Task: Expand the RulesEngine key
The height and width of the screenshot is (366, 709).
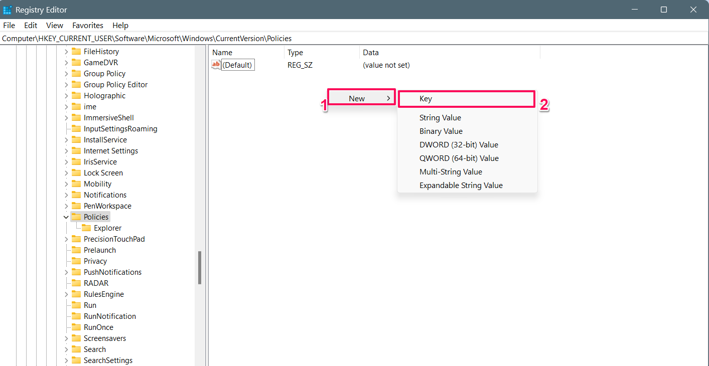Action: click(66, 294)
